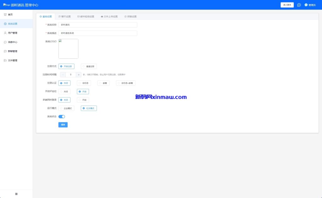Image resolution: width=322 pixels, height=198 pixels.
Task: Switch to the 聊天设置 chat settings tab
Action: [x=64, y=17]
